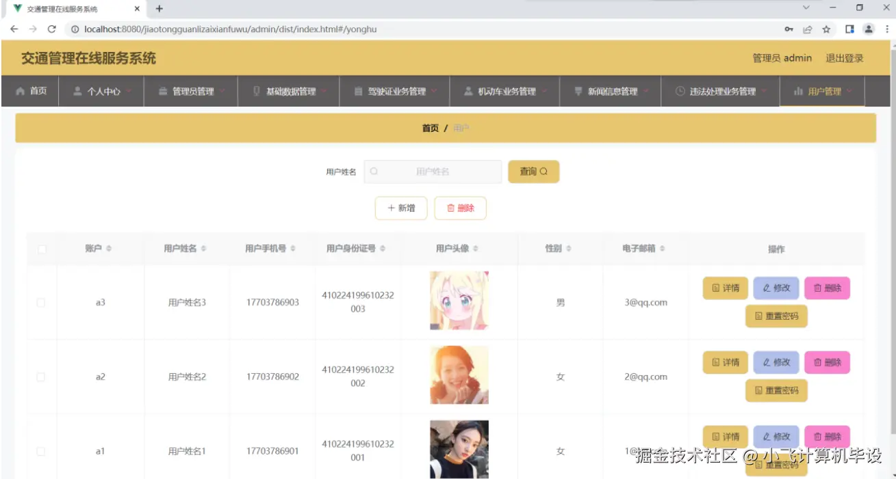Expand the 违法处理业务管理 menu arrow
This screenshot has width=896, height=479.
[x=764, y=92]
